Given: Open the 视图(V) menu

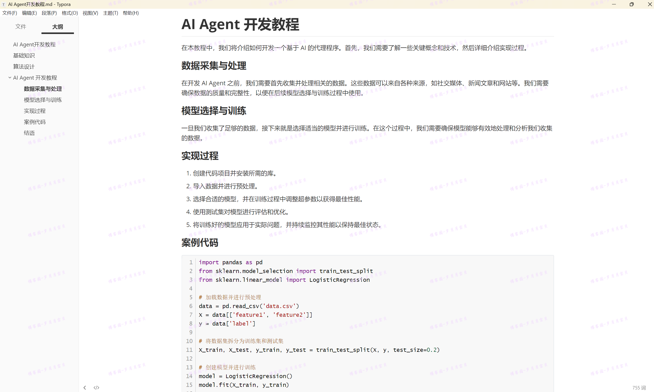Looking at the screenshot, I should (x=90, y=13).
